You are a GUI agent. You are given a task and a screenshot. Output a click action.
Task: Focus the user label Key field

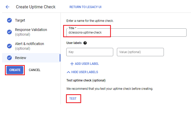click(90, 52)
